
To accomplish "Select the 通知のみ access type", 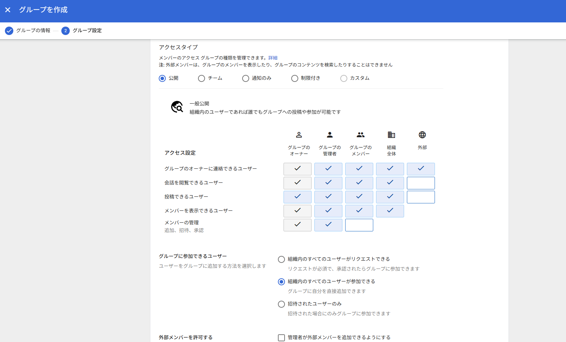I will click(246, 78).
